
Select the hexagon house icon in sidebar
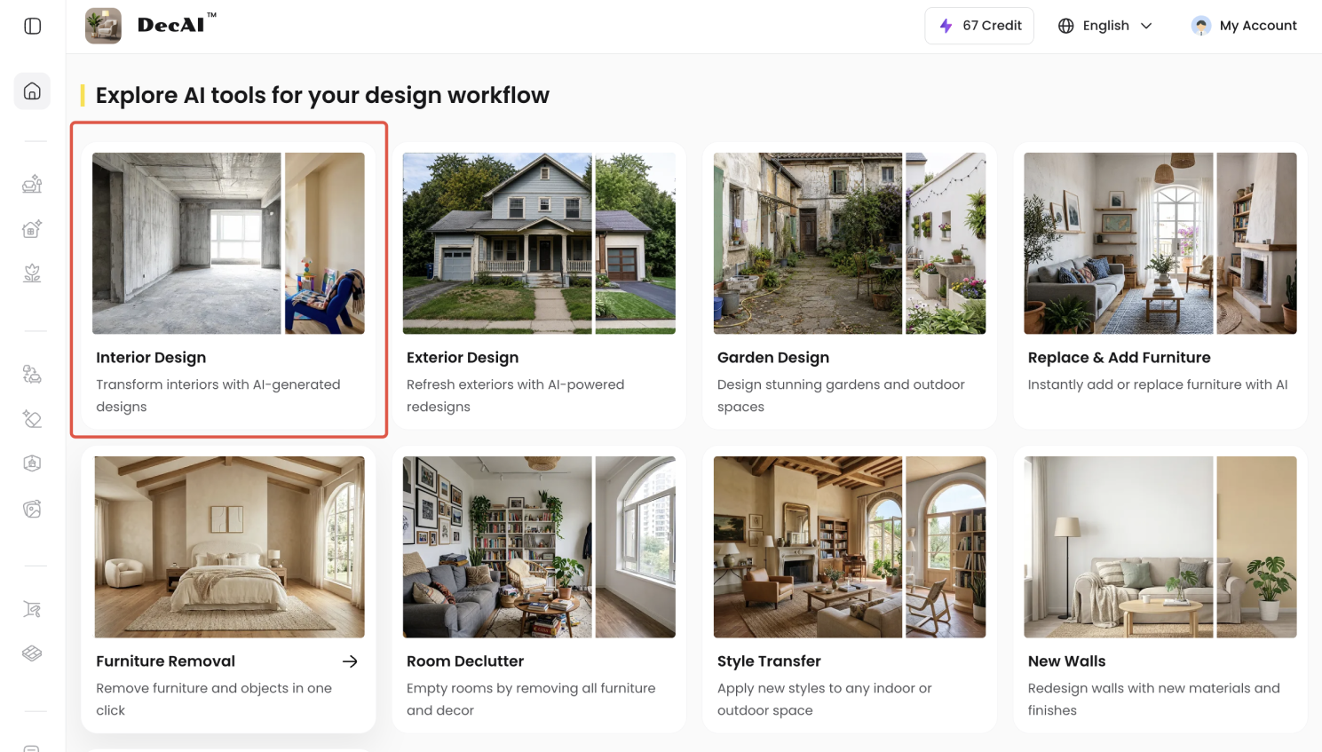pos(32,463)
